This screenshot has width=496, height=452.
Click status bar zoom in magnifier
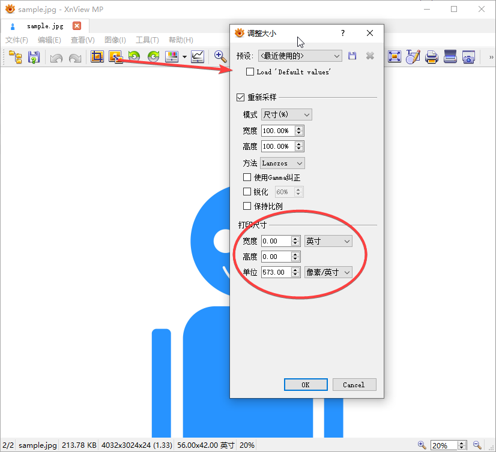click(422, 445)
